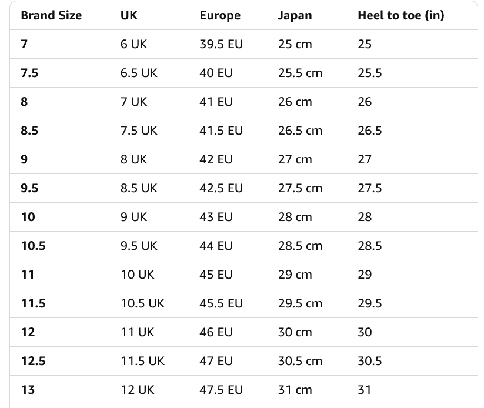Image resolution: width=484 pixels, height=408 pixels.
Task: Select the 26 cm Japan cell
Action: pyautogui.click(x=295, y=102)
